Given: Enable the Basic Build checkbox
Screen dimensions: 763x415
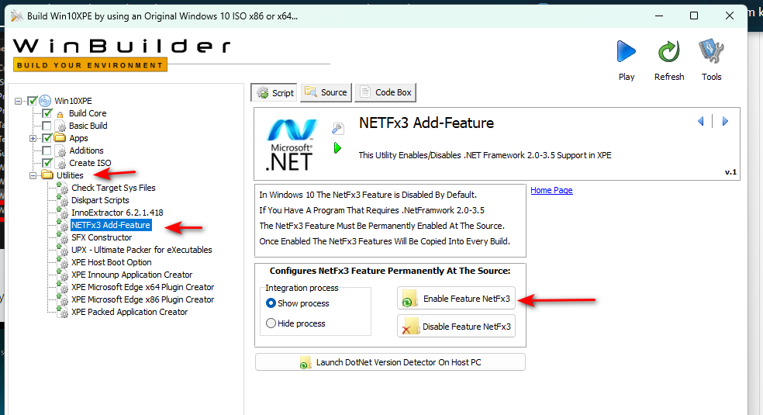Looking at the screenshot, I should [47, 126].
